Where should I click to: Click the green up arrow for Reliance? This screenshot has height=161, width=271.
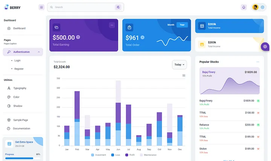[258, 125]
